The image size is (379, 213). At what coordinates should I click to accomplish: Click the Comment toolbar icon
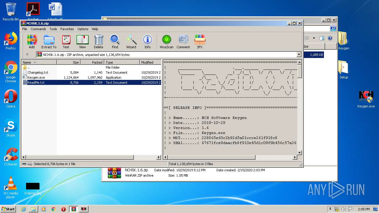[x=183, y=42]
